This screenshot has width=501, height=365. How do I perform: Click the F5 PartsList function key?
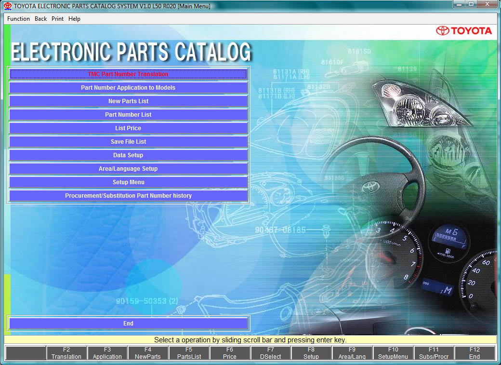[x=189, y=353]
